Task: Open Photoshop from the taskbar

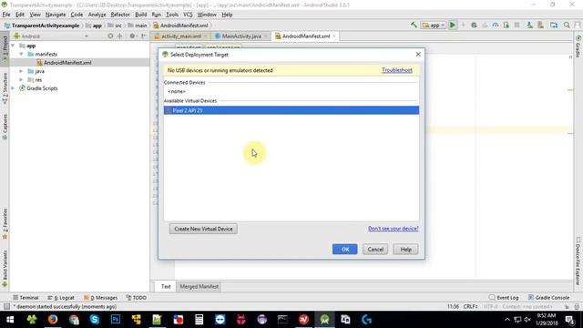Action: tap(116, 320)
